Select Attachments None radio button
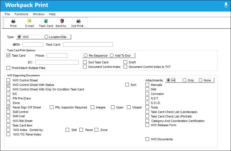 200,80
